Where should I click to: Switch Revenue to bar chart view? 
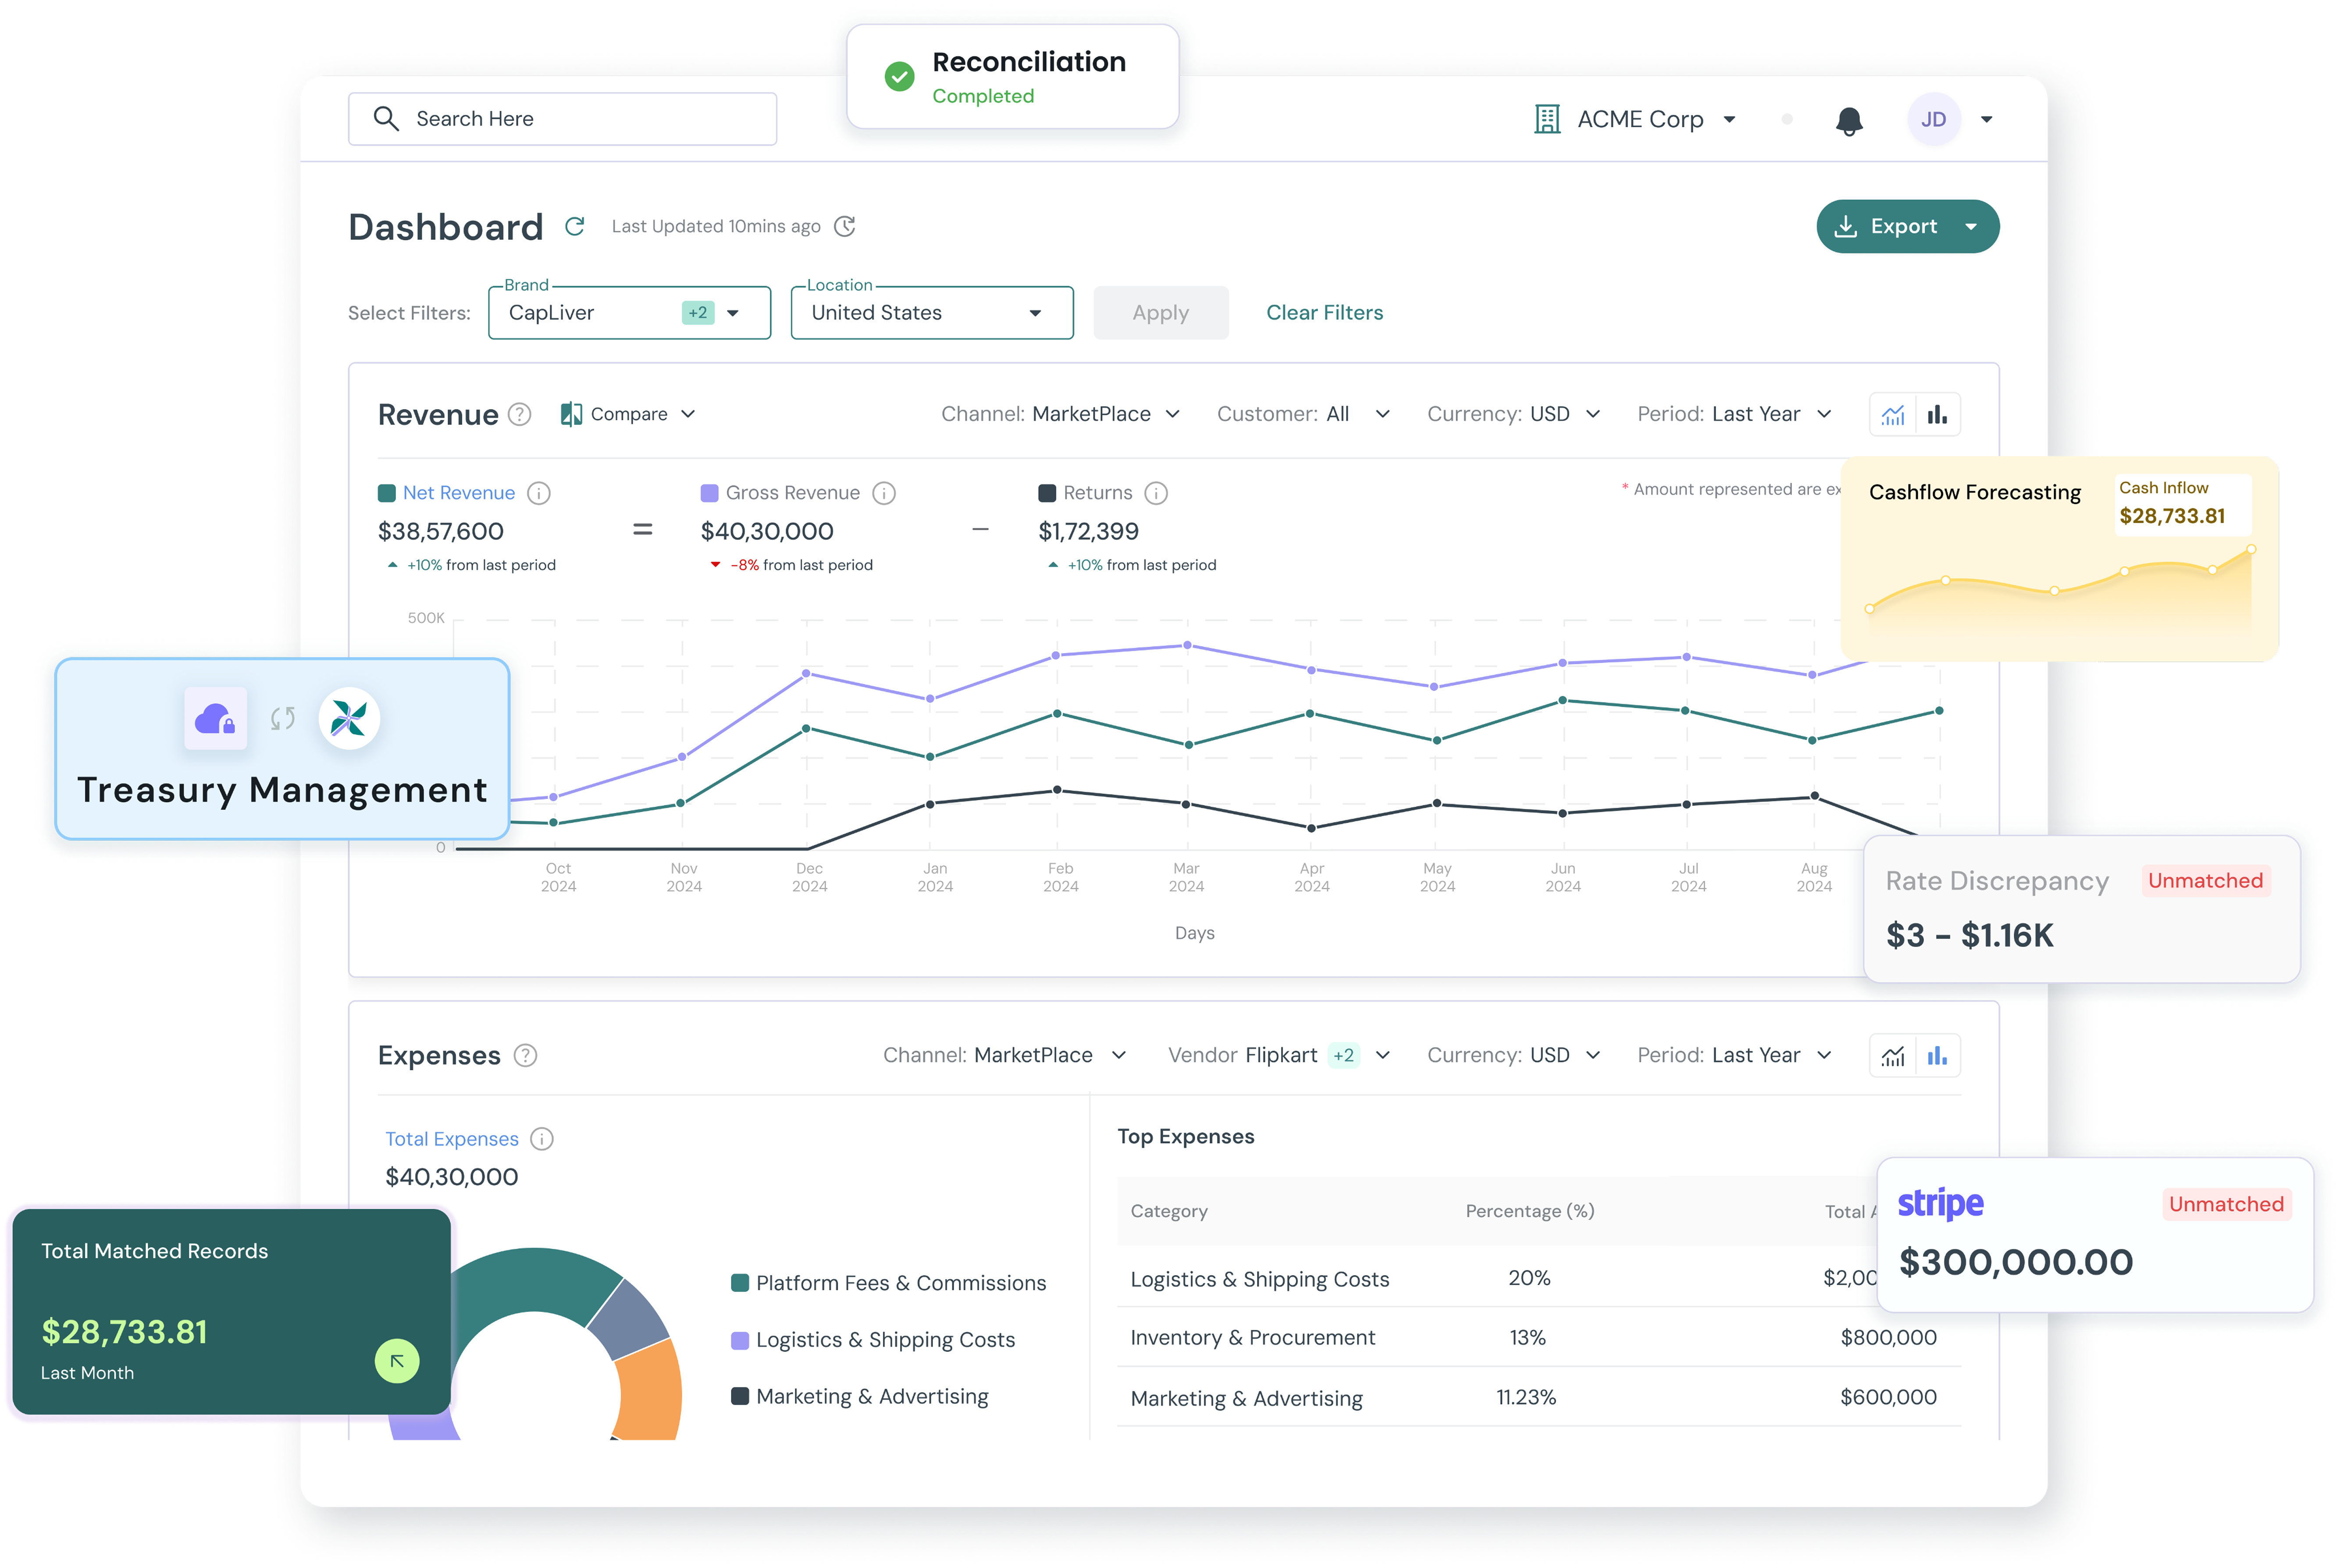(1937, 415)
